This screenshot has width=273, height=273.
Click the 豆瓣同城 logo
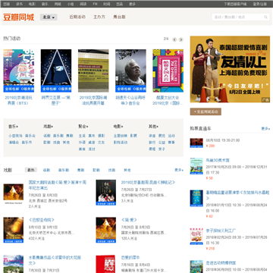click(19, 17)
